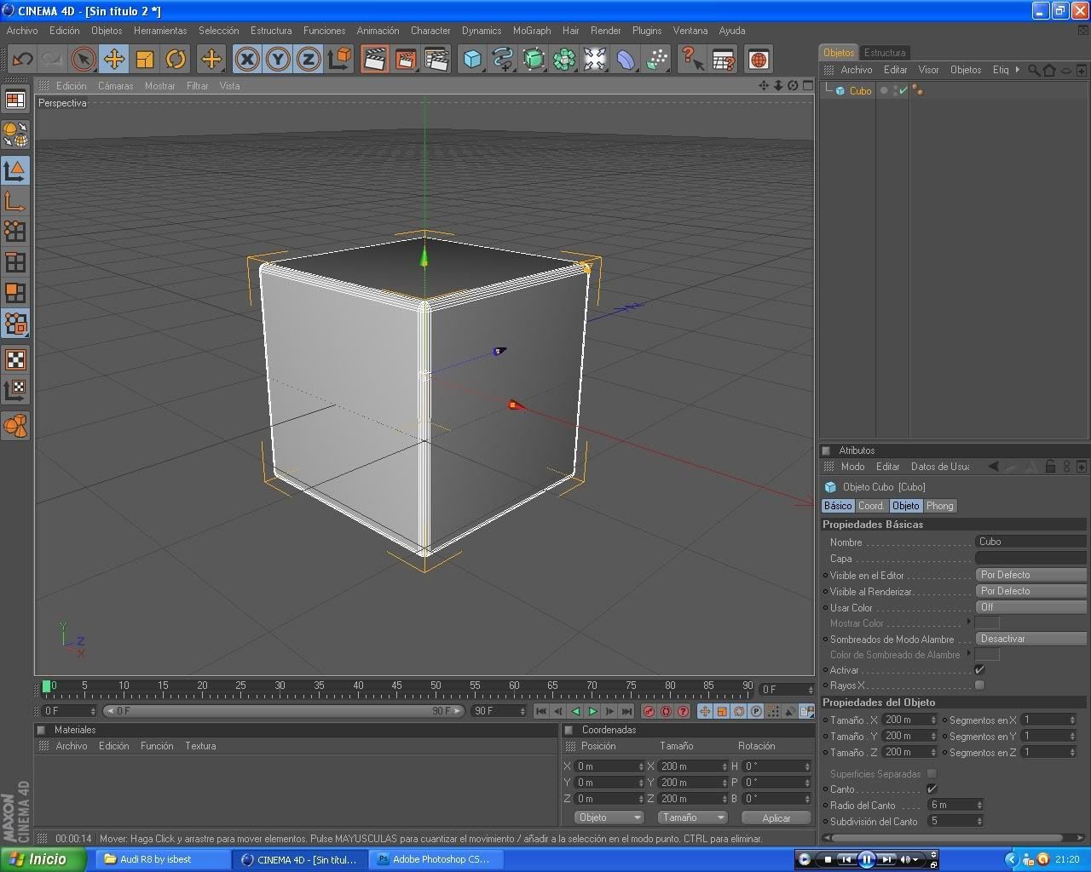Render to Picture Viewer icon
The width and height of the screenshot is (1091, 872).
pos(406,59)
